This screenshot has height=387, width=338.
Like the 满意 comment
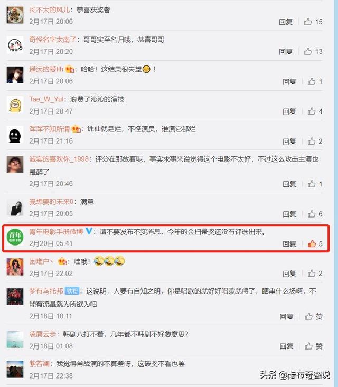[312, 214]
